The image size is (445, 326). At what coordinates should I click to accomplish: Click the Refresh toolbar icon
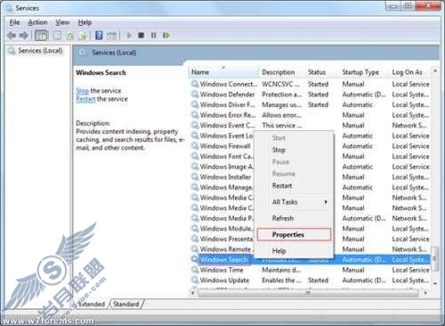point(70,36)
